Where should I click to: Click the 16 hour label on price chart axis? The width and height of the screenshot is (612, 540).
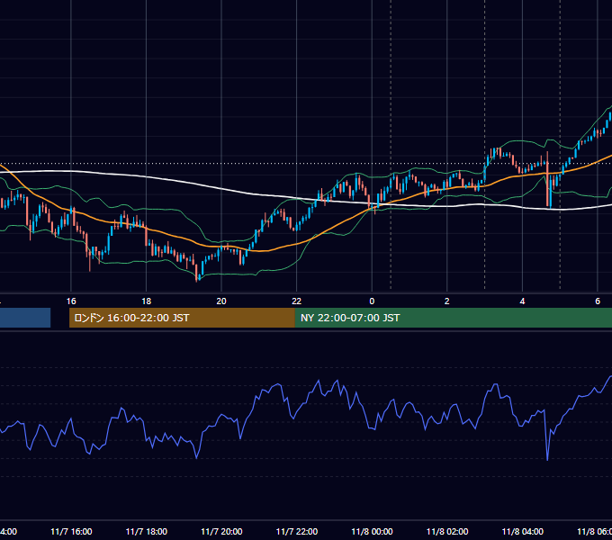pos(71,301)
